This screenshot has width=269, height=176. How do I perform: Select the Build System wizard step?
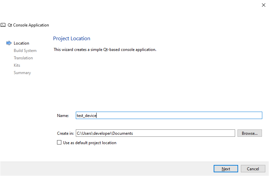click(25, 51)
